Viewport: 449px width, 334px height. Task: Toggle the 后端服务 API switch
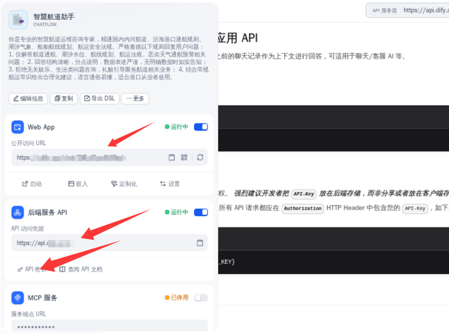point(201,212)
